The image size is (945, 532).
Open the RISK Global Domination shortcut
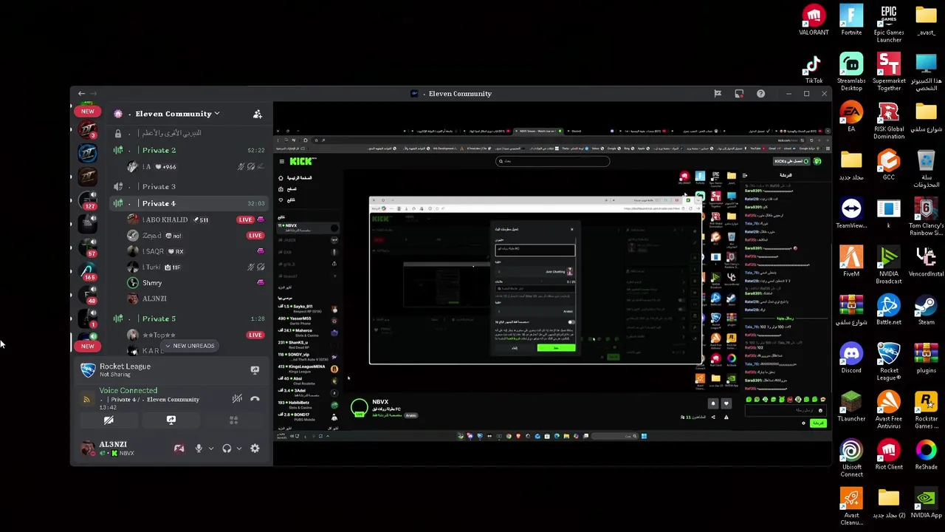[889, 121]
